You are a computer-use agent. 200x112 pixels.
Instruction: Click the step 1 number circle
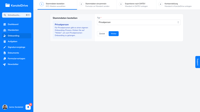pos(41,4)
